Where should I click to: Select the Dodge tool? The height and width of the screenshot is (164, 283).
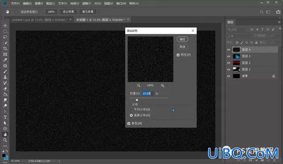click(x=5, y=106)
